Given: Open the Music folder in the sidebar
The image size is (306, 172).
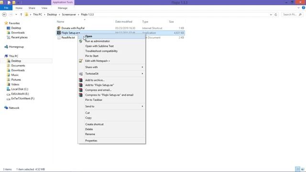Looking at the screenshot, I should [15, 75].
